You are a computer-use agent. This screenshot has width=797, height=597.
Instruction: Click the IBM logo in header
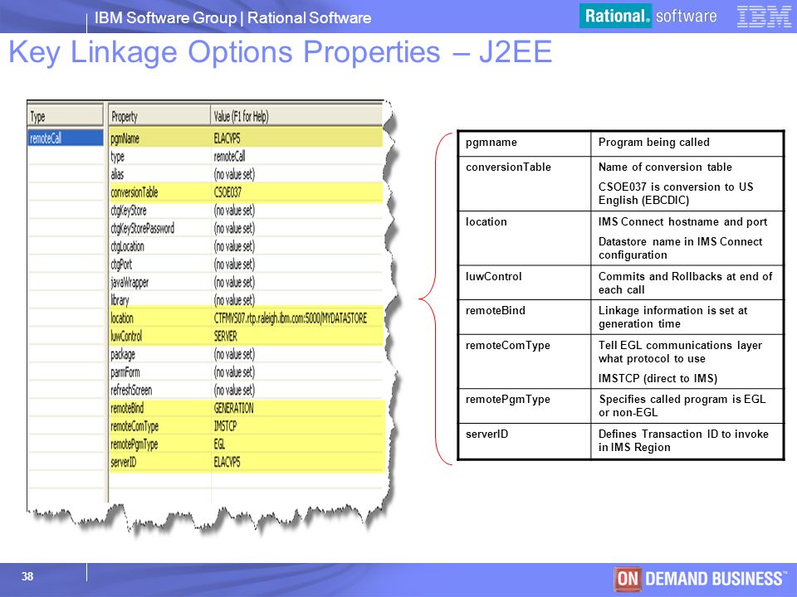tap(764, 17)
